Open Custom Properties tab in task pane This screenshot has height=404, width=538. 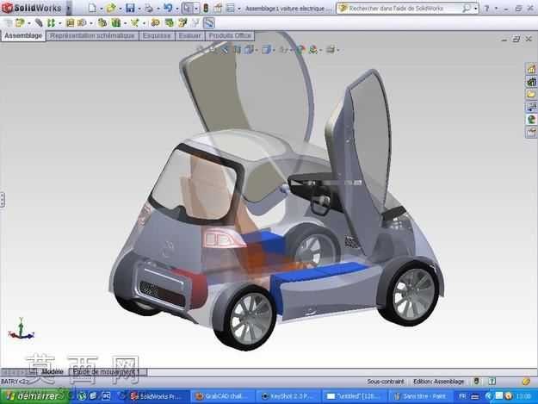pyautogui.click(x=531, y=132)
